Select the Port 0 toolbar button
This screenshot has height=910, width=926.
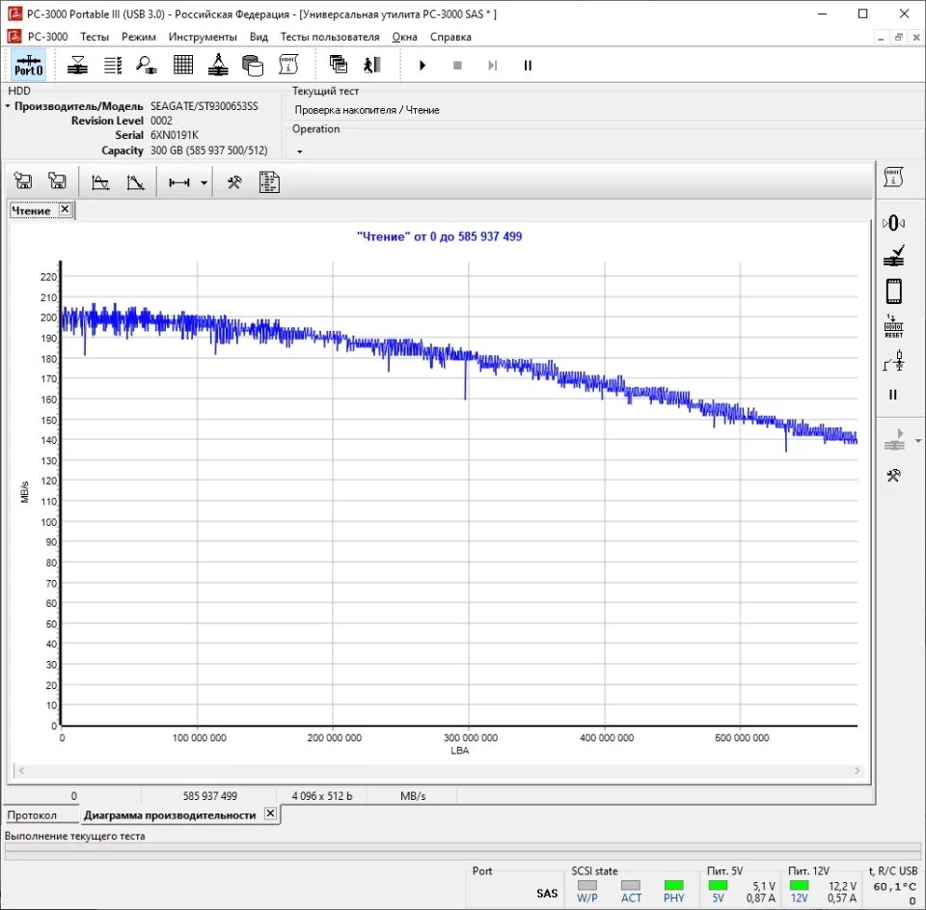[x=28, y=65]
